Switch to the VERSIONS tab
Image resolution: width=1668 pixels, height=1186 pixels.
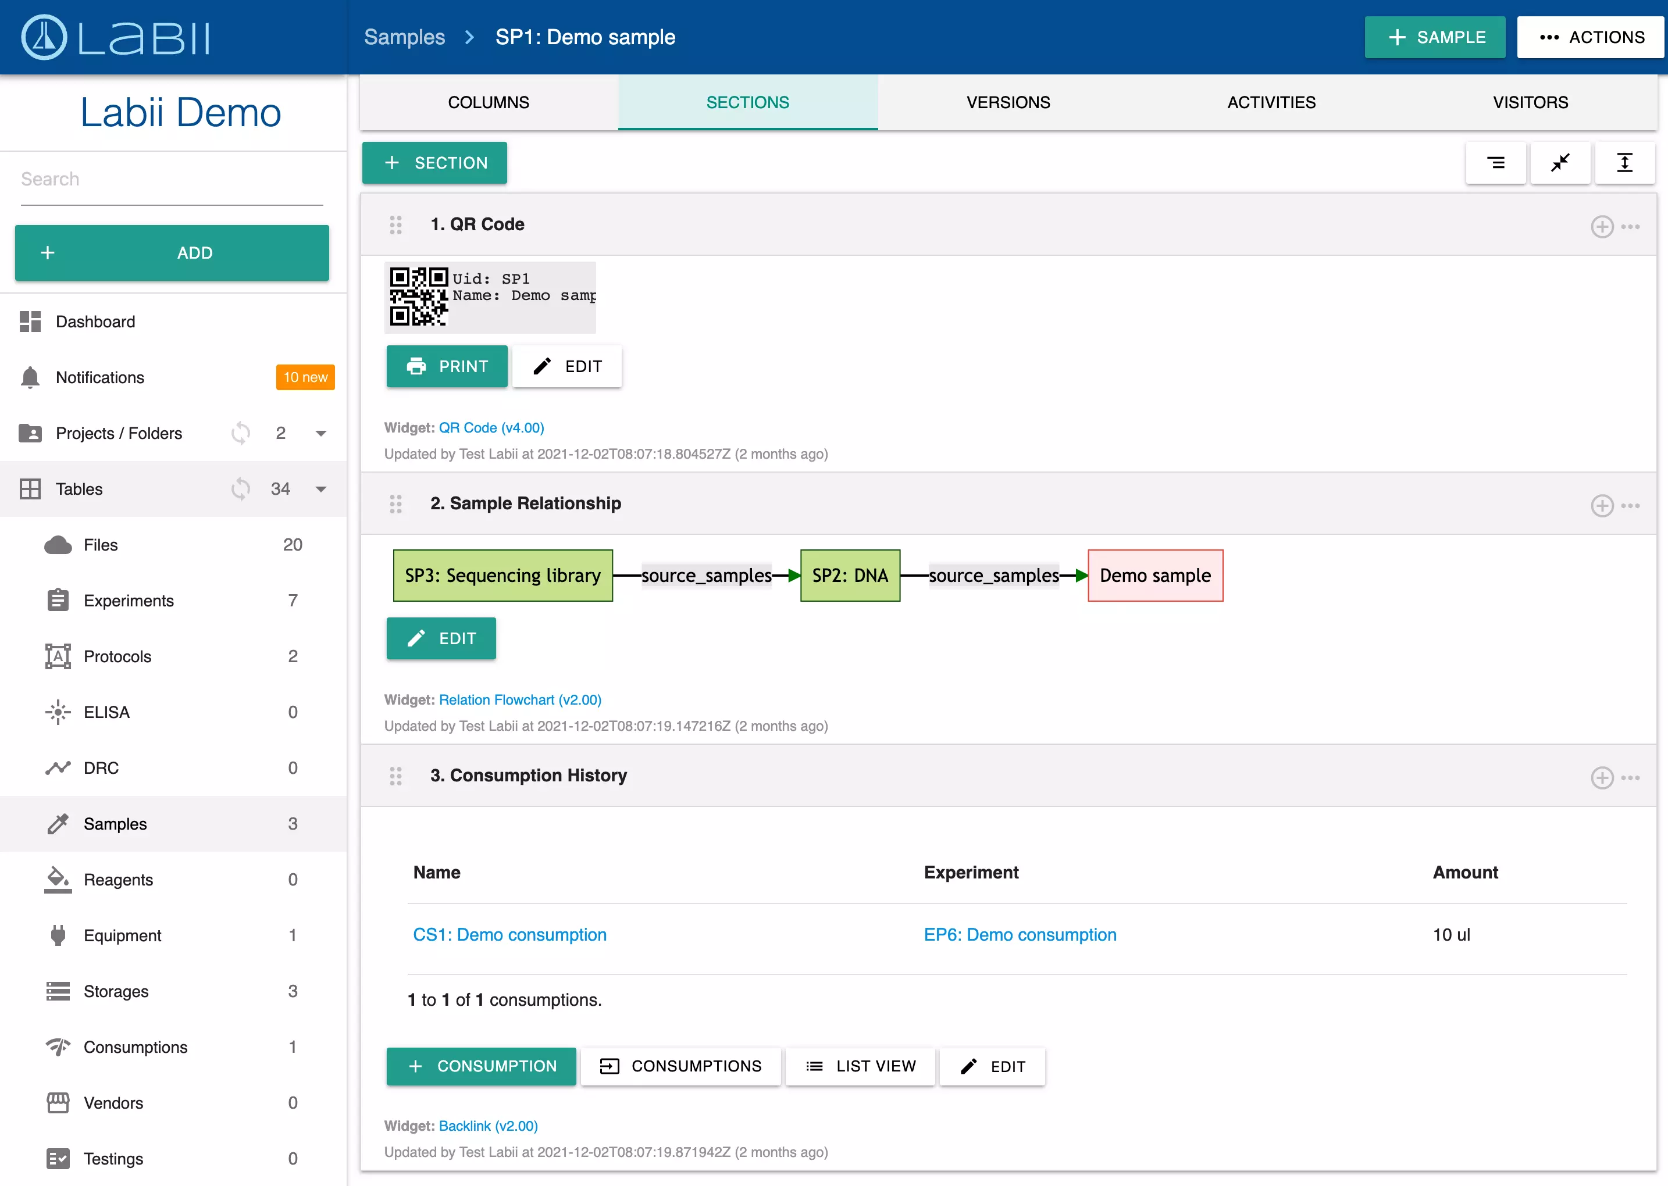1008,102
